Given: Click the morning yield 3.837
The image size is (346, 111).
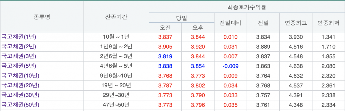Looking at the screenshot, I should 165,37.
